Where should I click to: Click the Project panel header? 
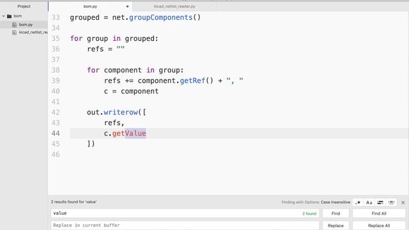(x=24, y=6)
